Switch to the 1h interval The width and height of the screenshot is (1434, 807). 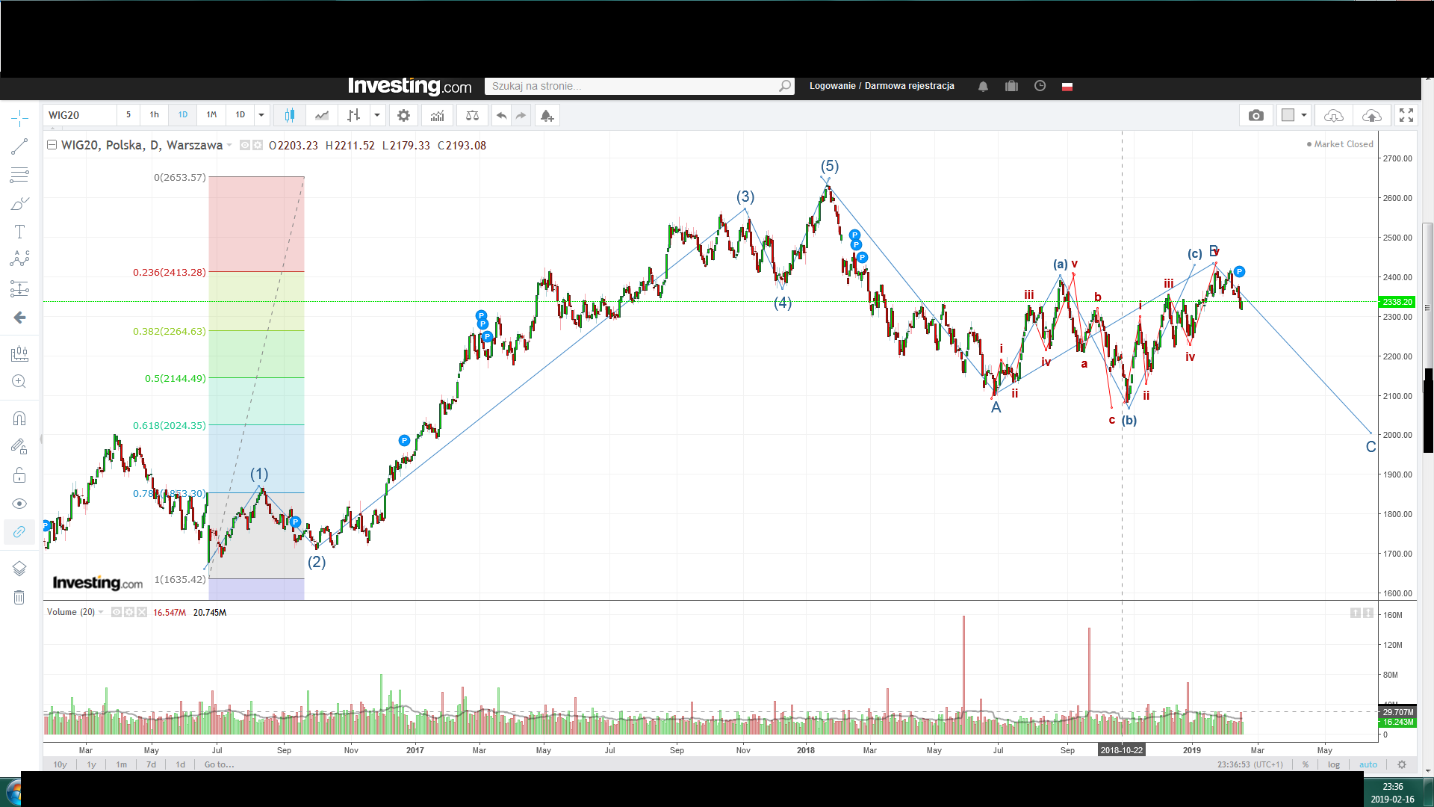pyautogui.click(x=155, y=115)
